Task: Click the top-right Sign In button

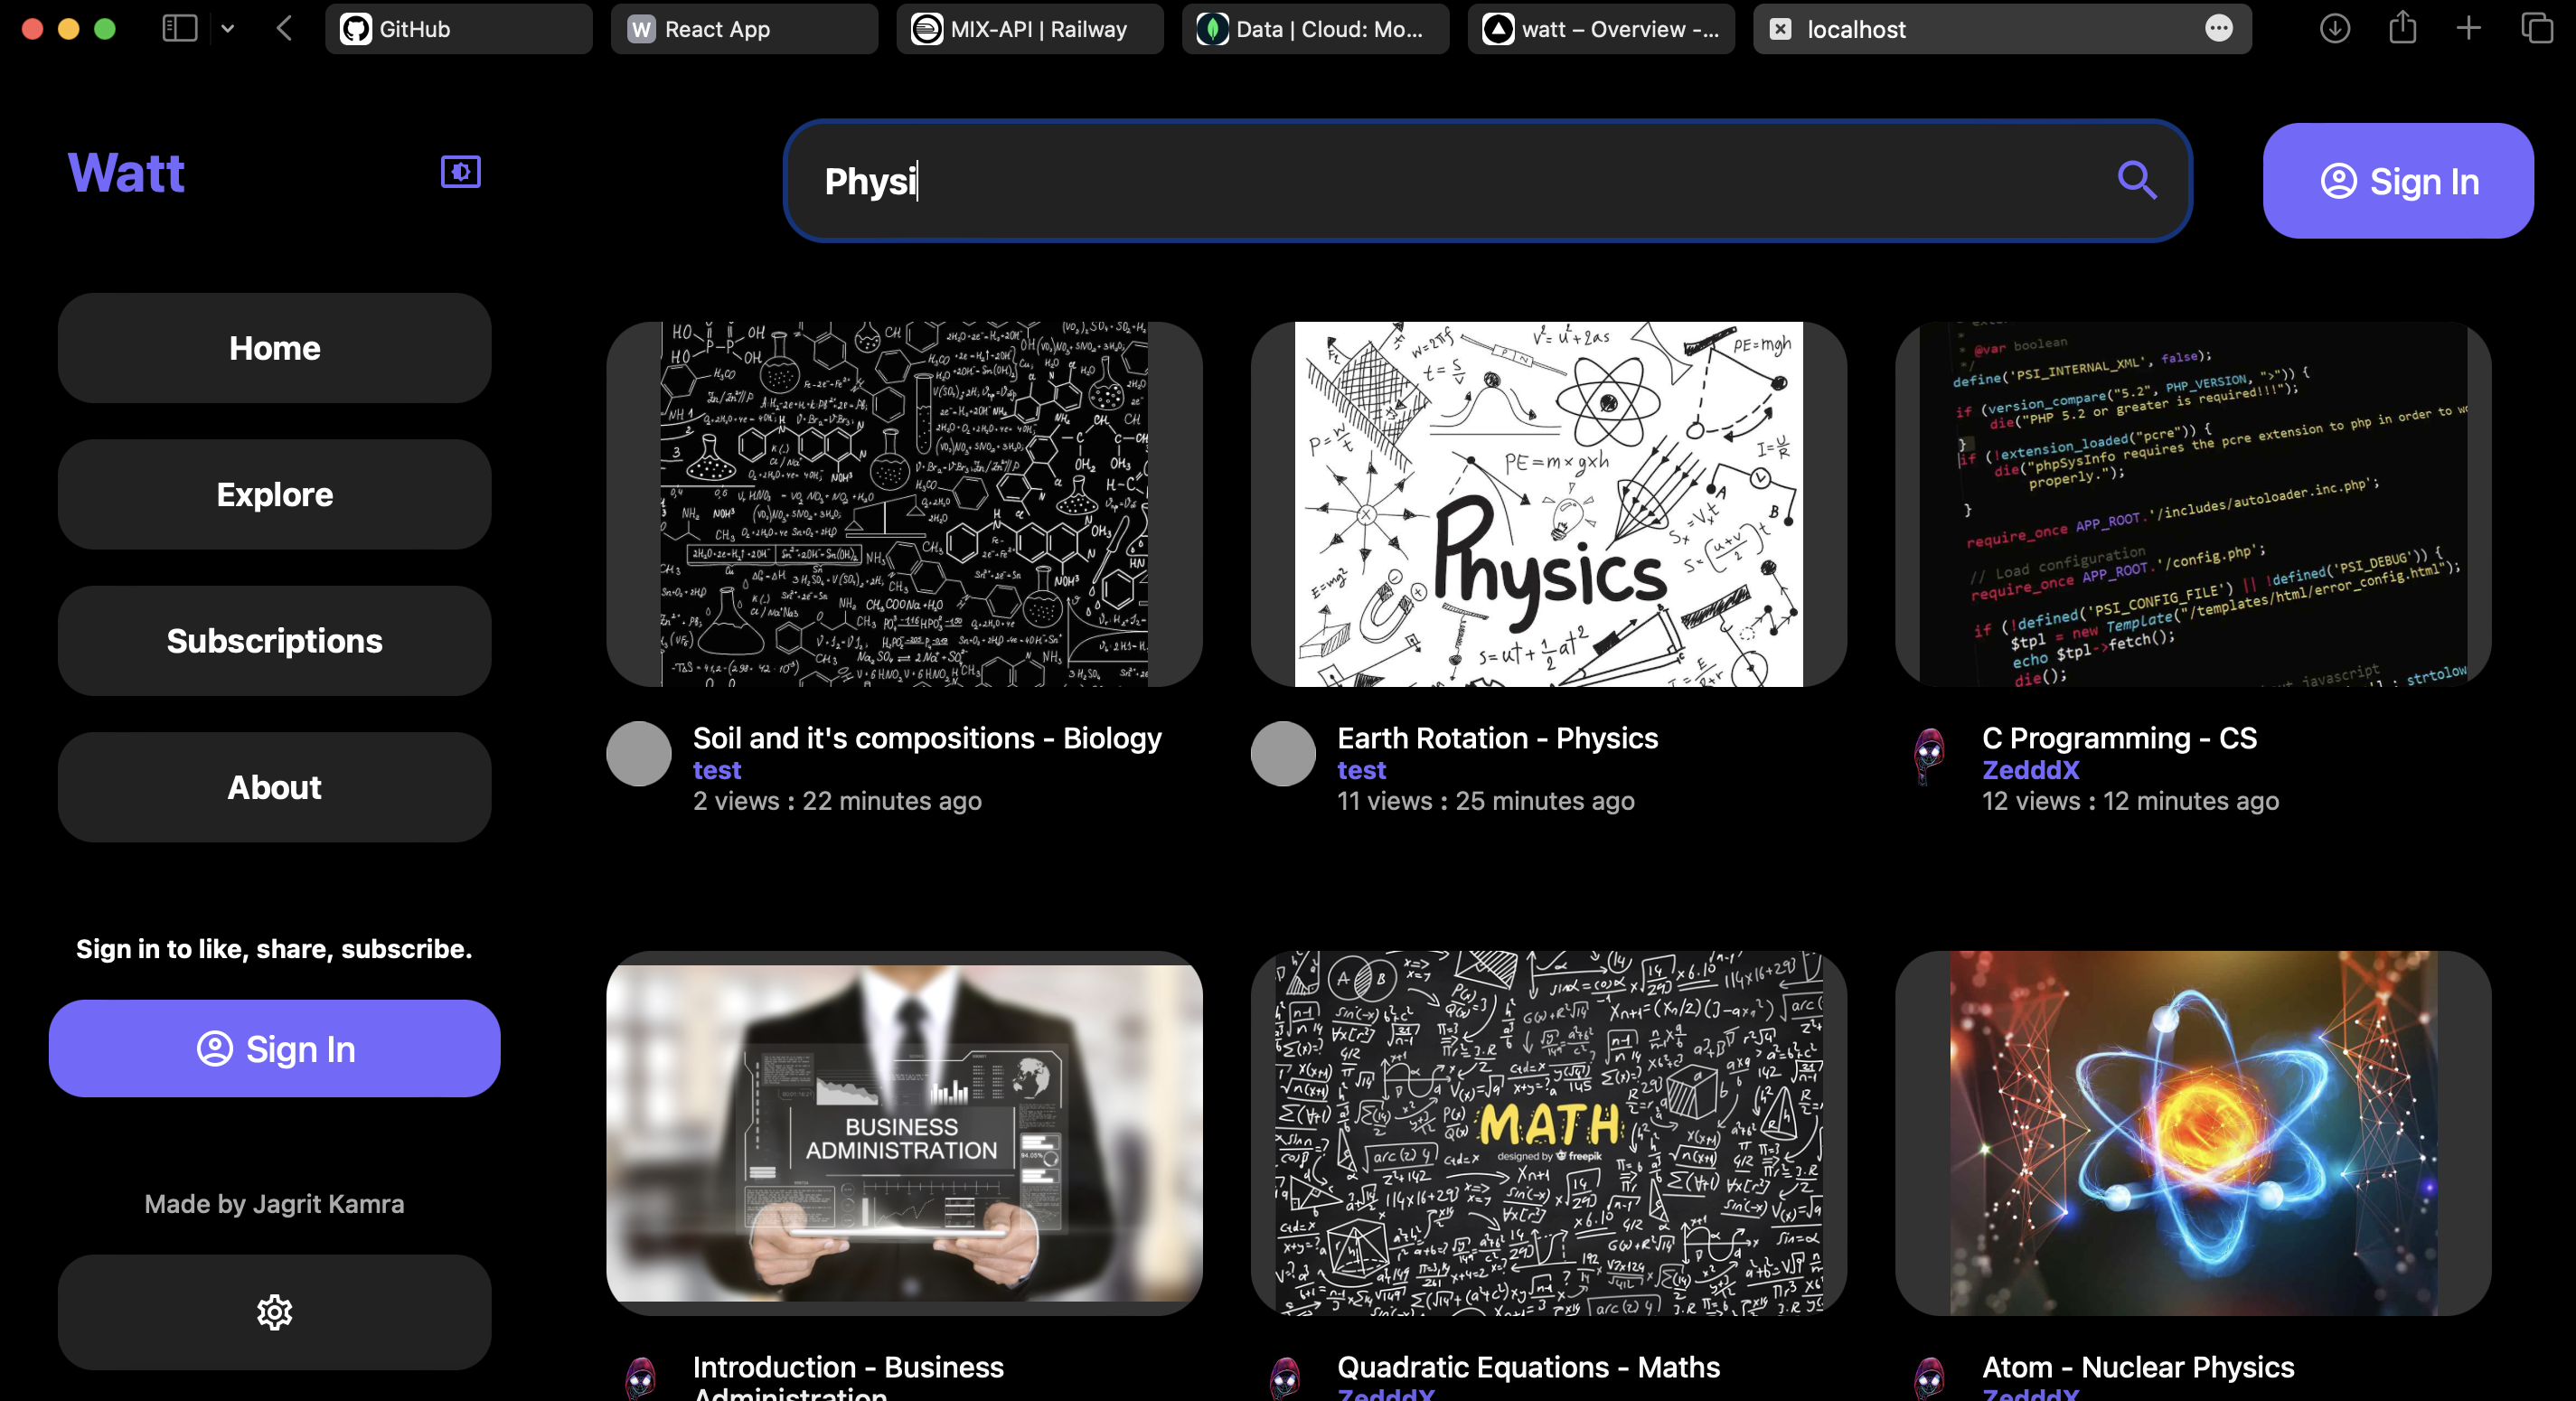Action: 2398,181
